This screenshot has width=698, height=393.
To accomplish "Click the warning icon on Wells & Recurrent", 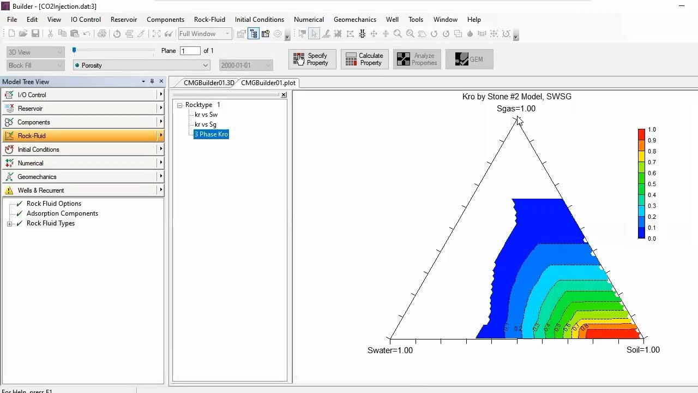I will pyautogui.click(x=9, y=190).
